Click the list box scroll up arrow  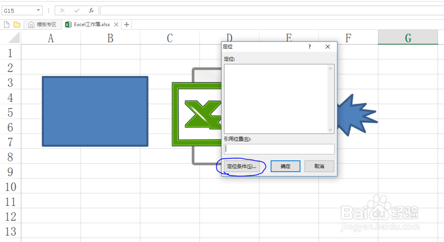click(x=330, y=68)
